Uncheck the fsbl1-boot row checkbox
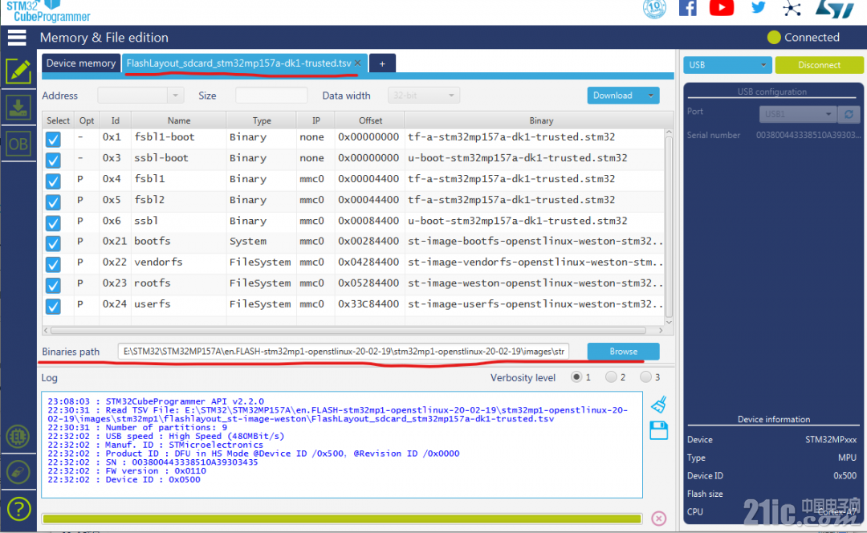The image size is (867, 533). click(53, 139)
